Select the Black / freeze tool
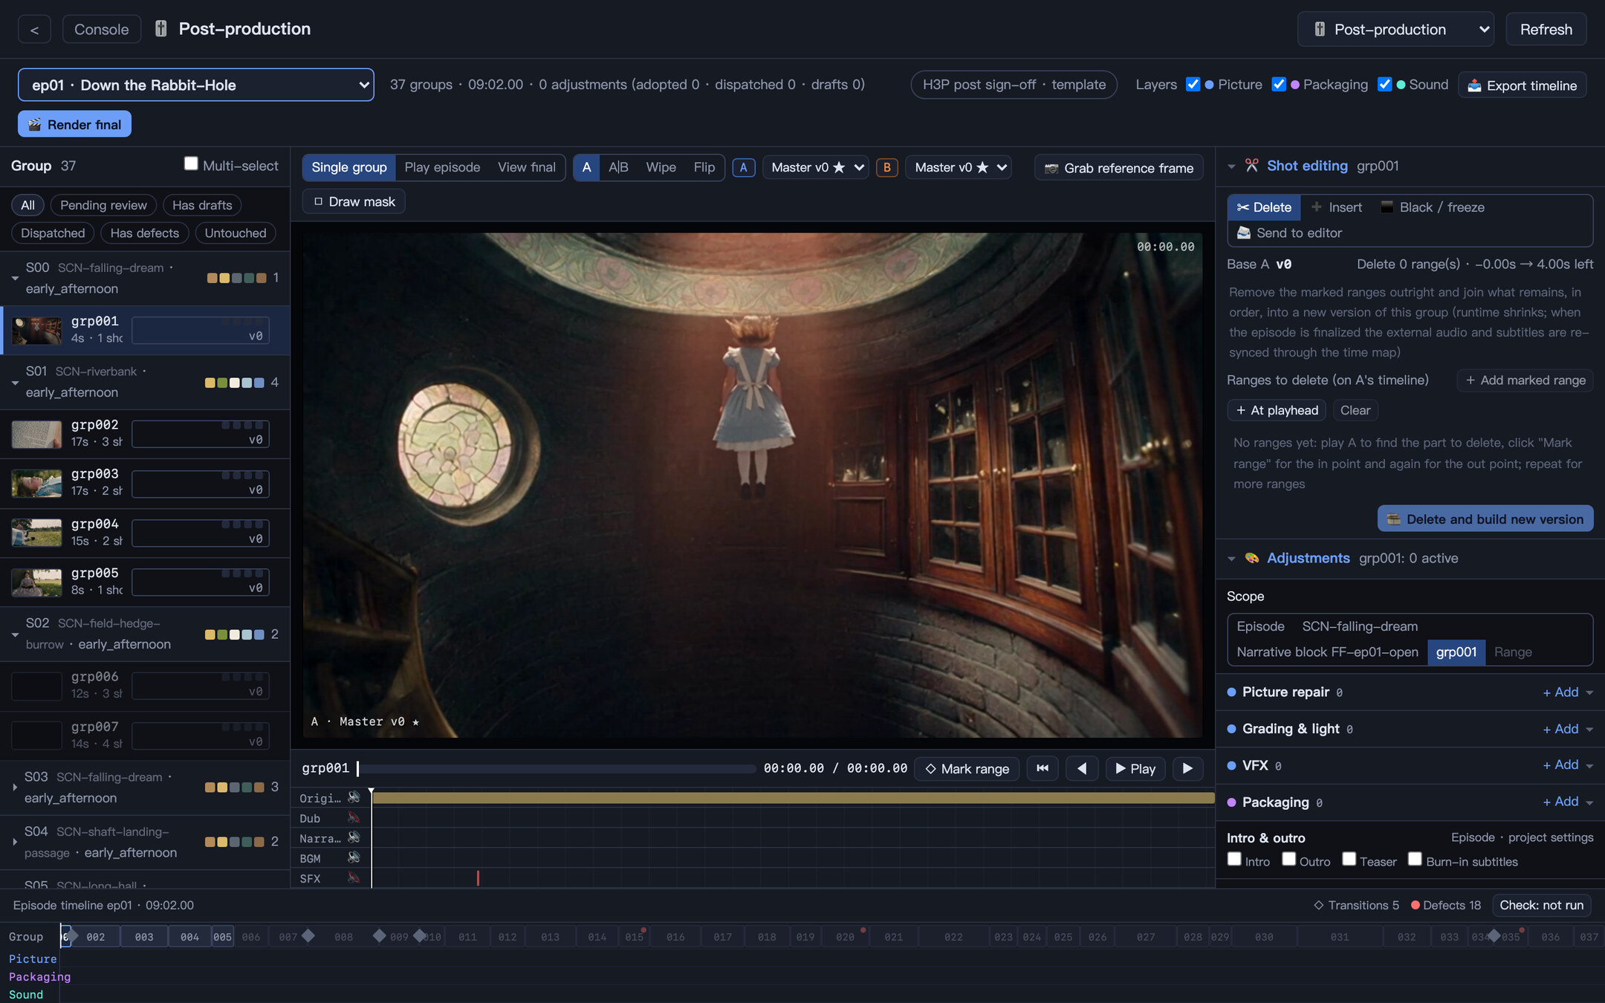Image resolution: width=1605 pixels, height=1003 pixels. click(1432, 207)
